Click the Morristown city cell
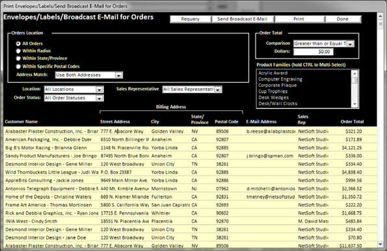 [164, 189]
